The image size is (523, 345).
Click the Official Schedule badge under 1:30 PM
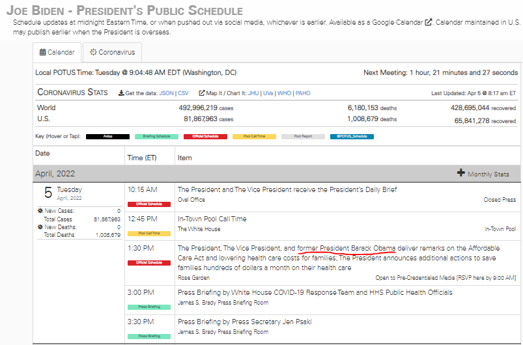(x=149, y=263)
